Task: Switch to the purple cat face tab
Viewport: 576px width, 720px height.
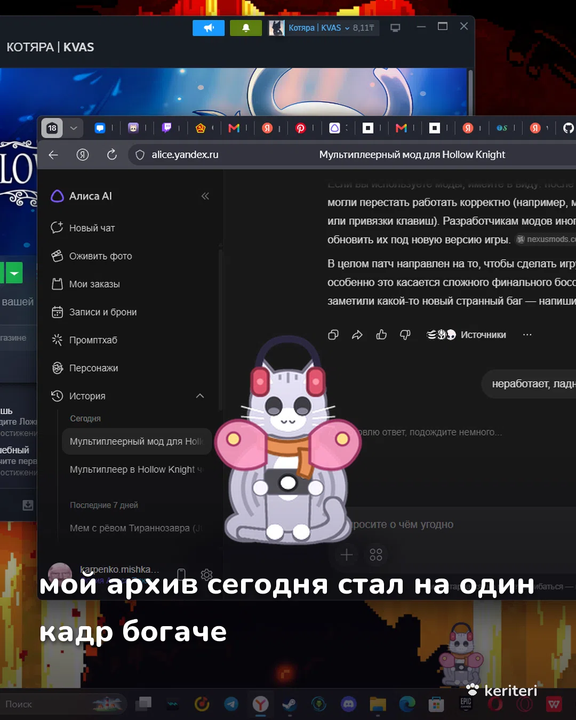Action: click(x=133, y=128)
